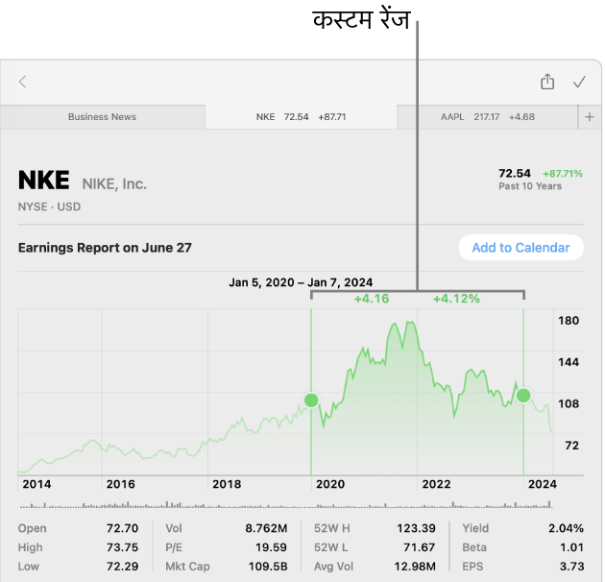The height and width of the screenshot is (582, 605).
Task: Click the Yield value 2.04%
Action: pyautogui.click(x=566, y=528)
